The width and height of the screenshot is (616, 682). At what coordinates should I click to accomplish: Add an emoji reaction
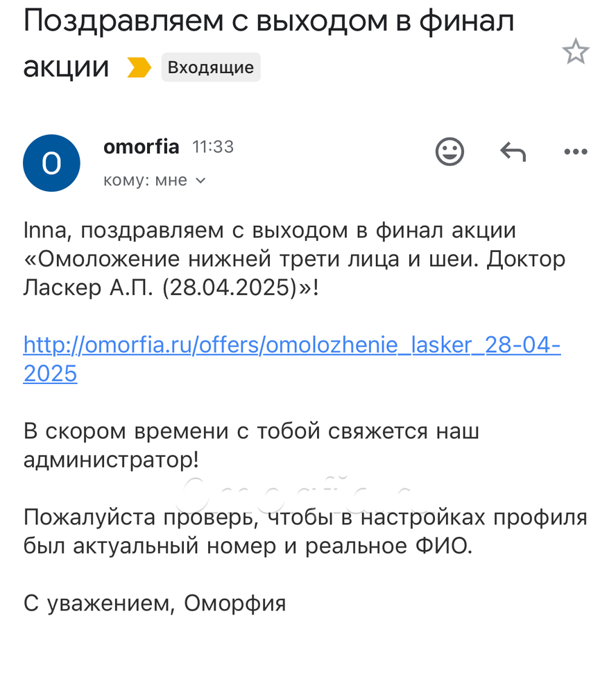click(x=450, y=151)
